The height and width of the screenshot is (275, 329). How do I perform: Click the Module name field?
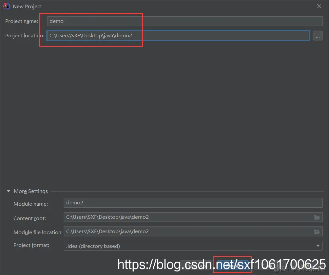click(x=193, y=203)
